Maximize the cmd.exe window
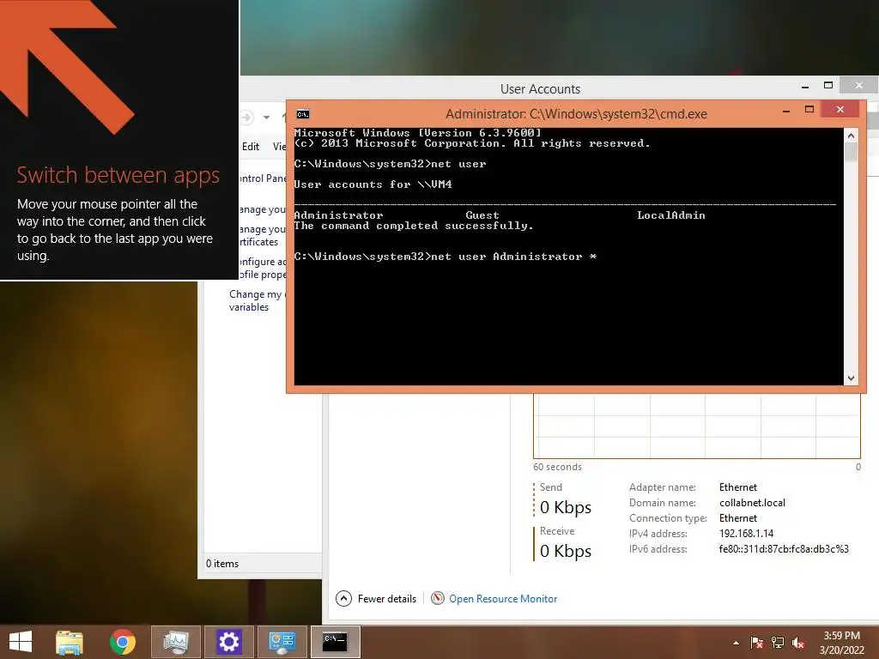The image size is (879, 659). pyautogui.click(x=809, y=109)
